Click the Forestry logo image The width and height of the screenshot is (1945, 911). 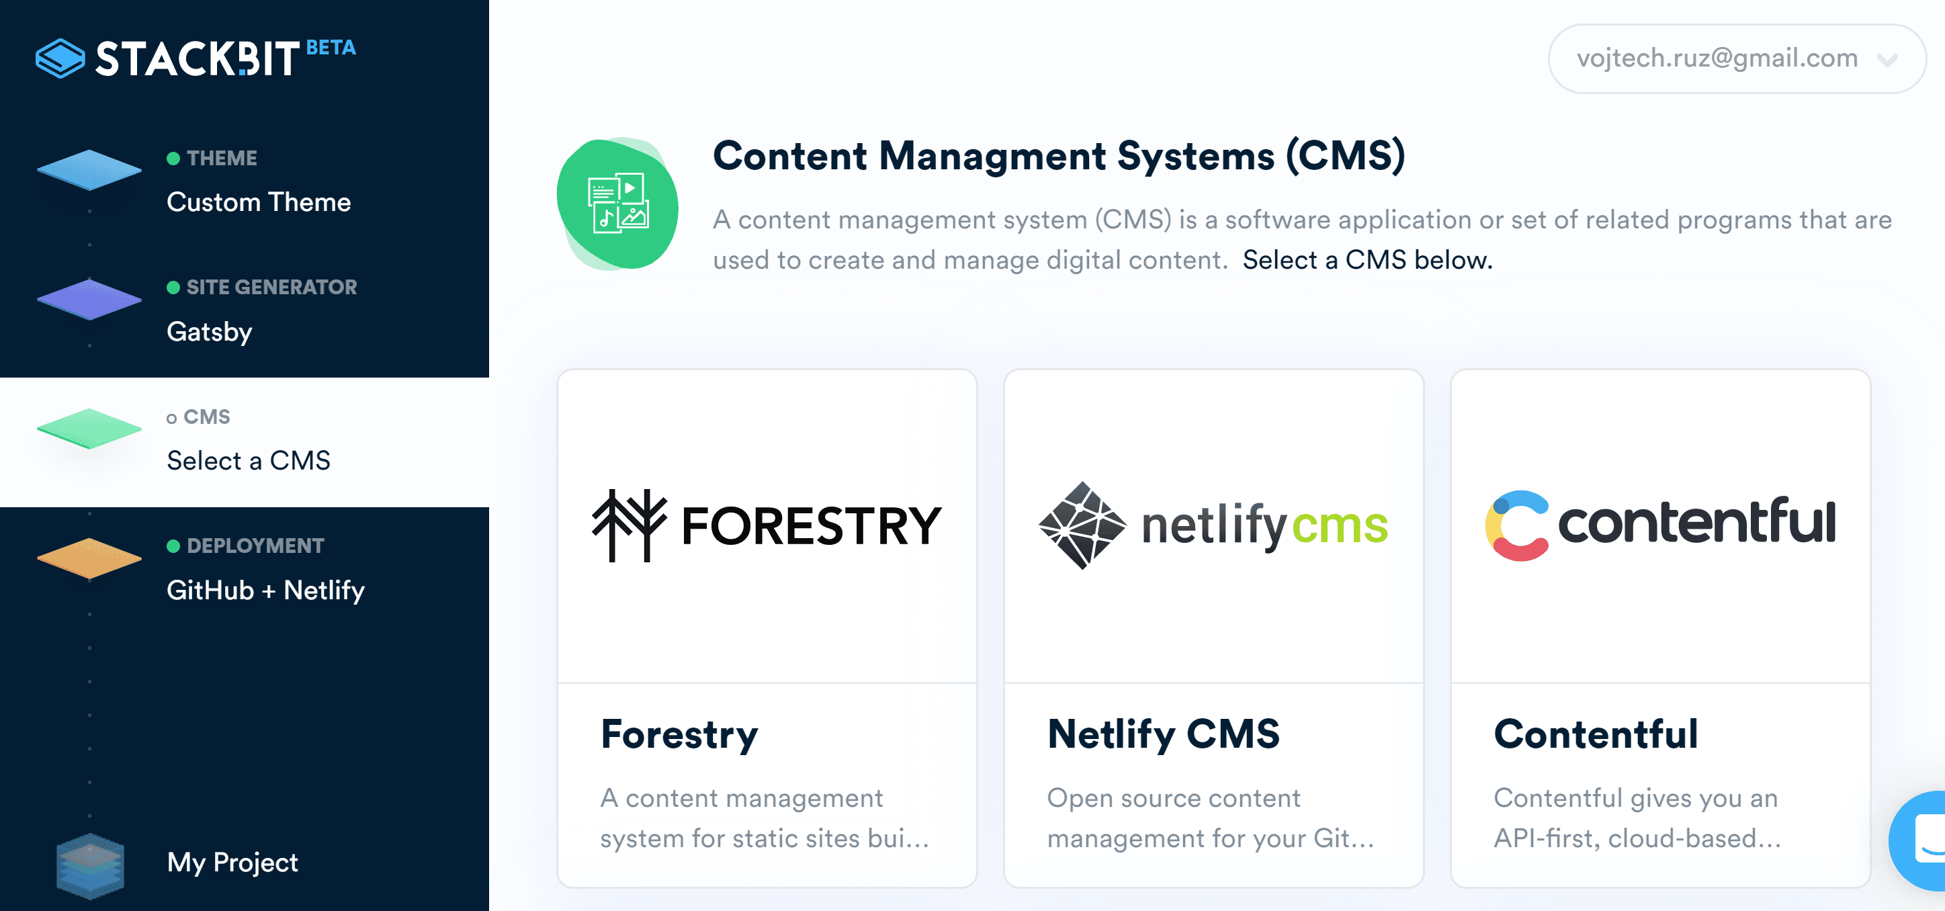pyautogui.click(x=767, y=525)
